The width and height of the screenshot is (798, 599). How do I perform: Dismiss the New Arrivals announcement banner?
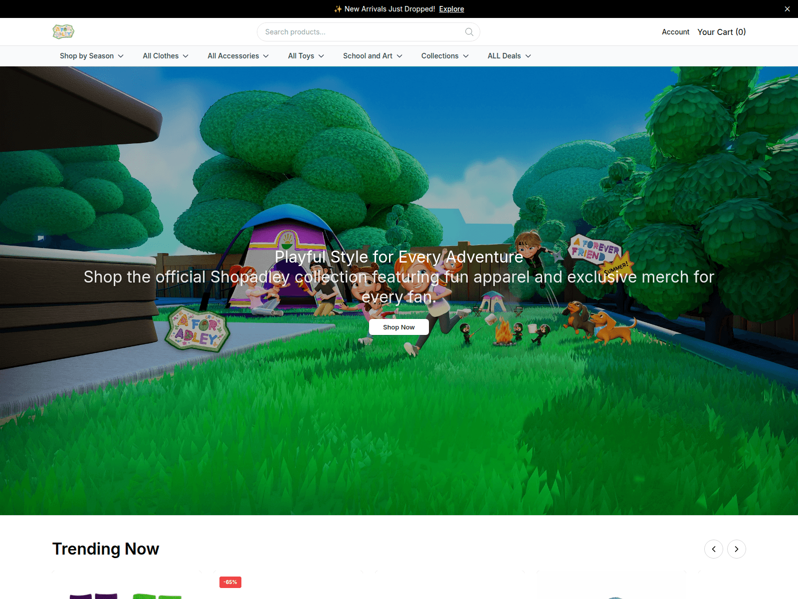[787, 9]
